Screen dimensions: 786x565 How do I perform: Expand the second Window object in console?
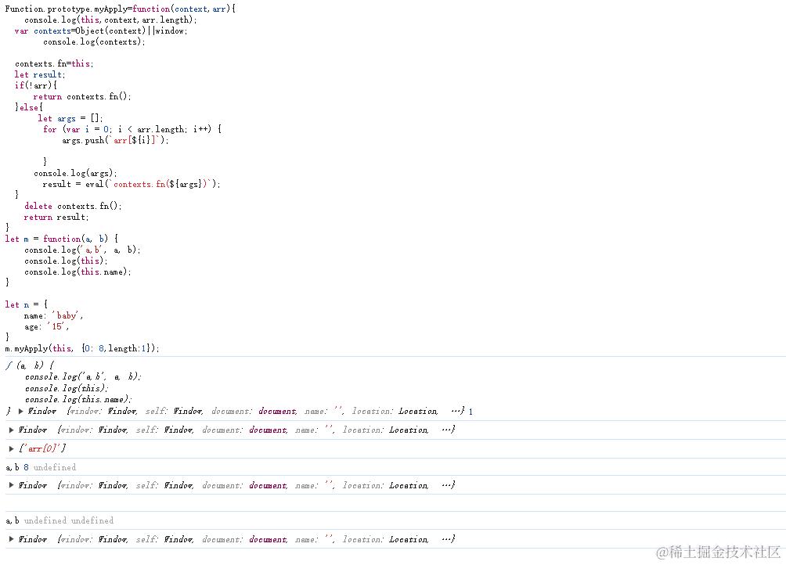pos(9,430)
